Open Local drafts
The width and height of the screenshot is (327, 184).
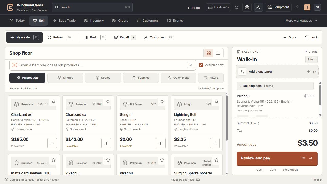click(x=218, y=7)
